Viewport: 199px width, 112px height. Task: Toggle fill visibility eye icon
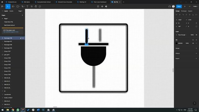(193, 43)
